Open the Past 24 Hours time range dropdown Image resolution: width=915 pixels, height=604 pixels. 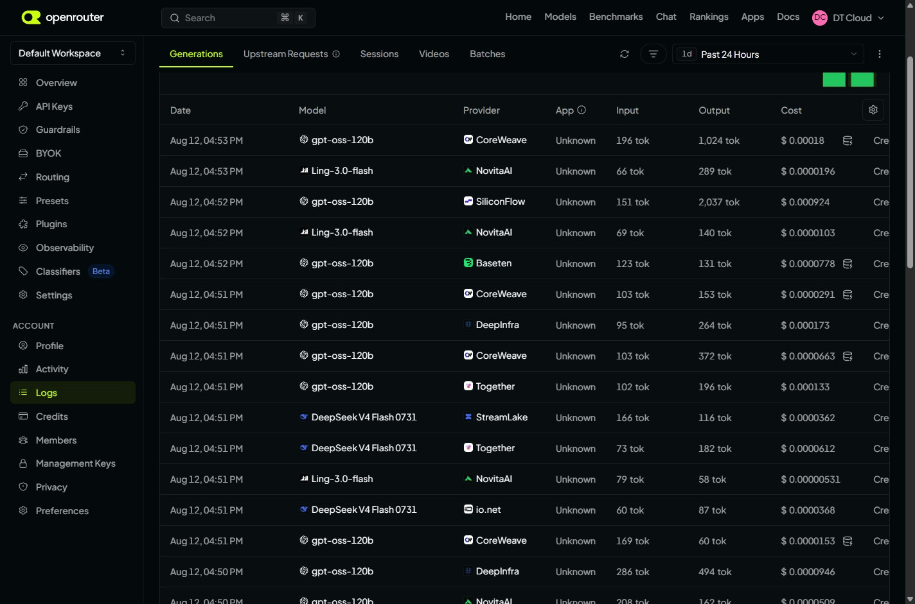click(768, 54)
